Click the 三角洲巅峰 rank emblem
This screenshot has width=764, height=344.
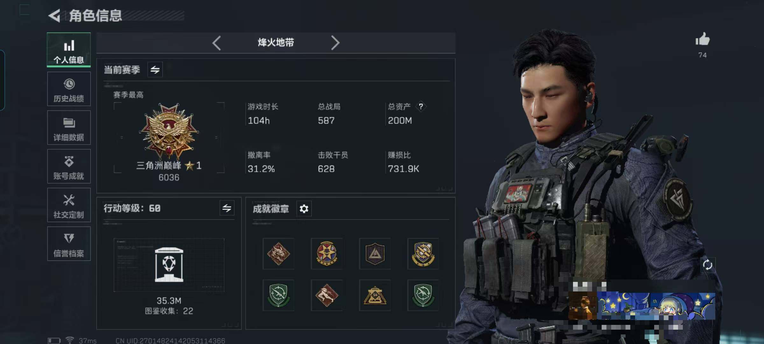click(x=169, y=131)
